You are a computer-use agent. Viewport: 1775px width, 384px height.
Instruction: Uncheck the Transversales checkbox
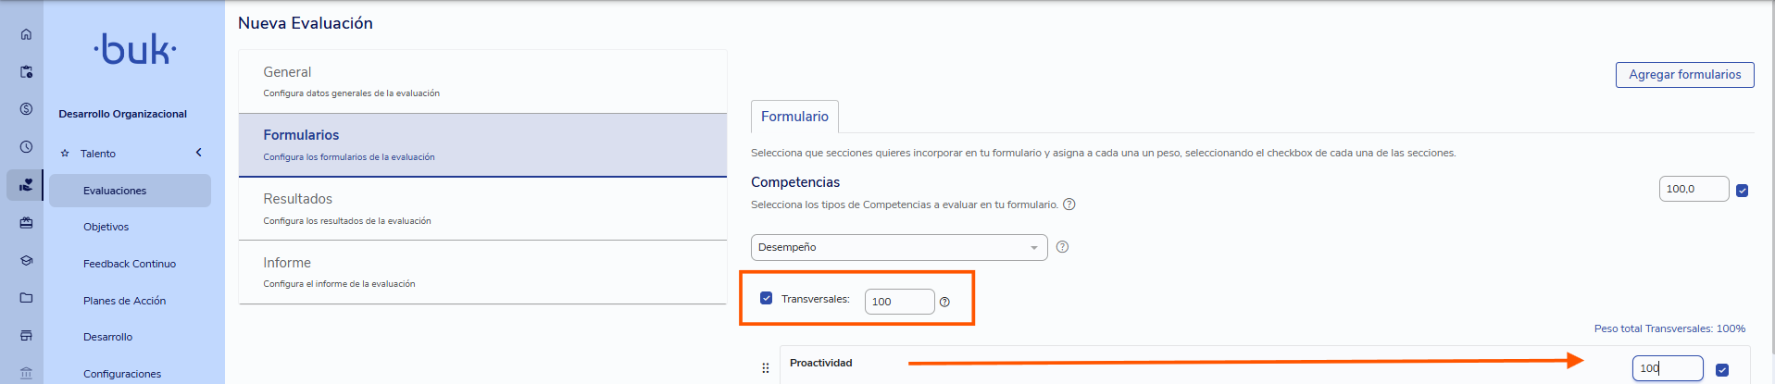point(766,298)
